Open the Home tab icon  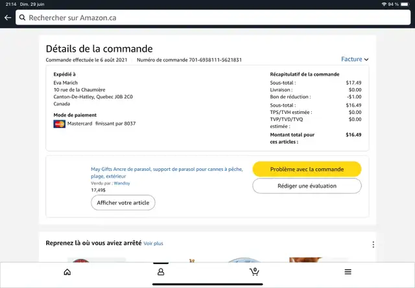[x=67, y=272]
